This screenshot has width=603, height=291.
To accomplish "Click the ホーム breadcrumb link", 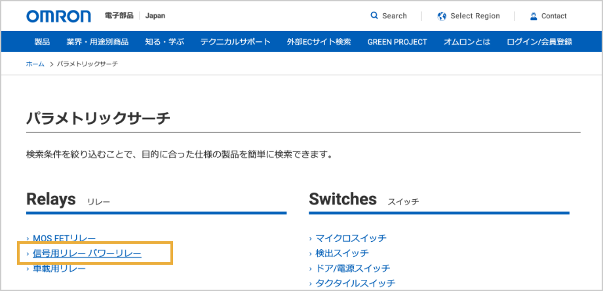I will pos(35,64).
